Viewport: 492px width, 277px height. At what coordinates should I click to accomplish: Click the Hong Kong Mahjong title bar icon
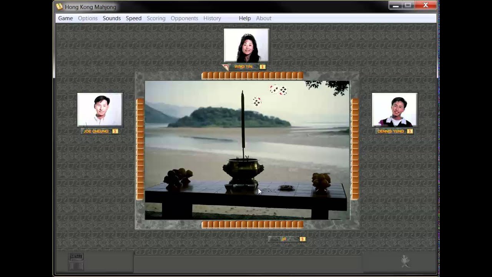coord(60,7)
